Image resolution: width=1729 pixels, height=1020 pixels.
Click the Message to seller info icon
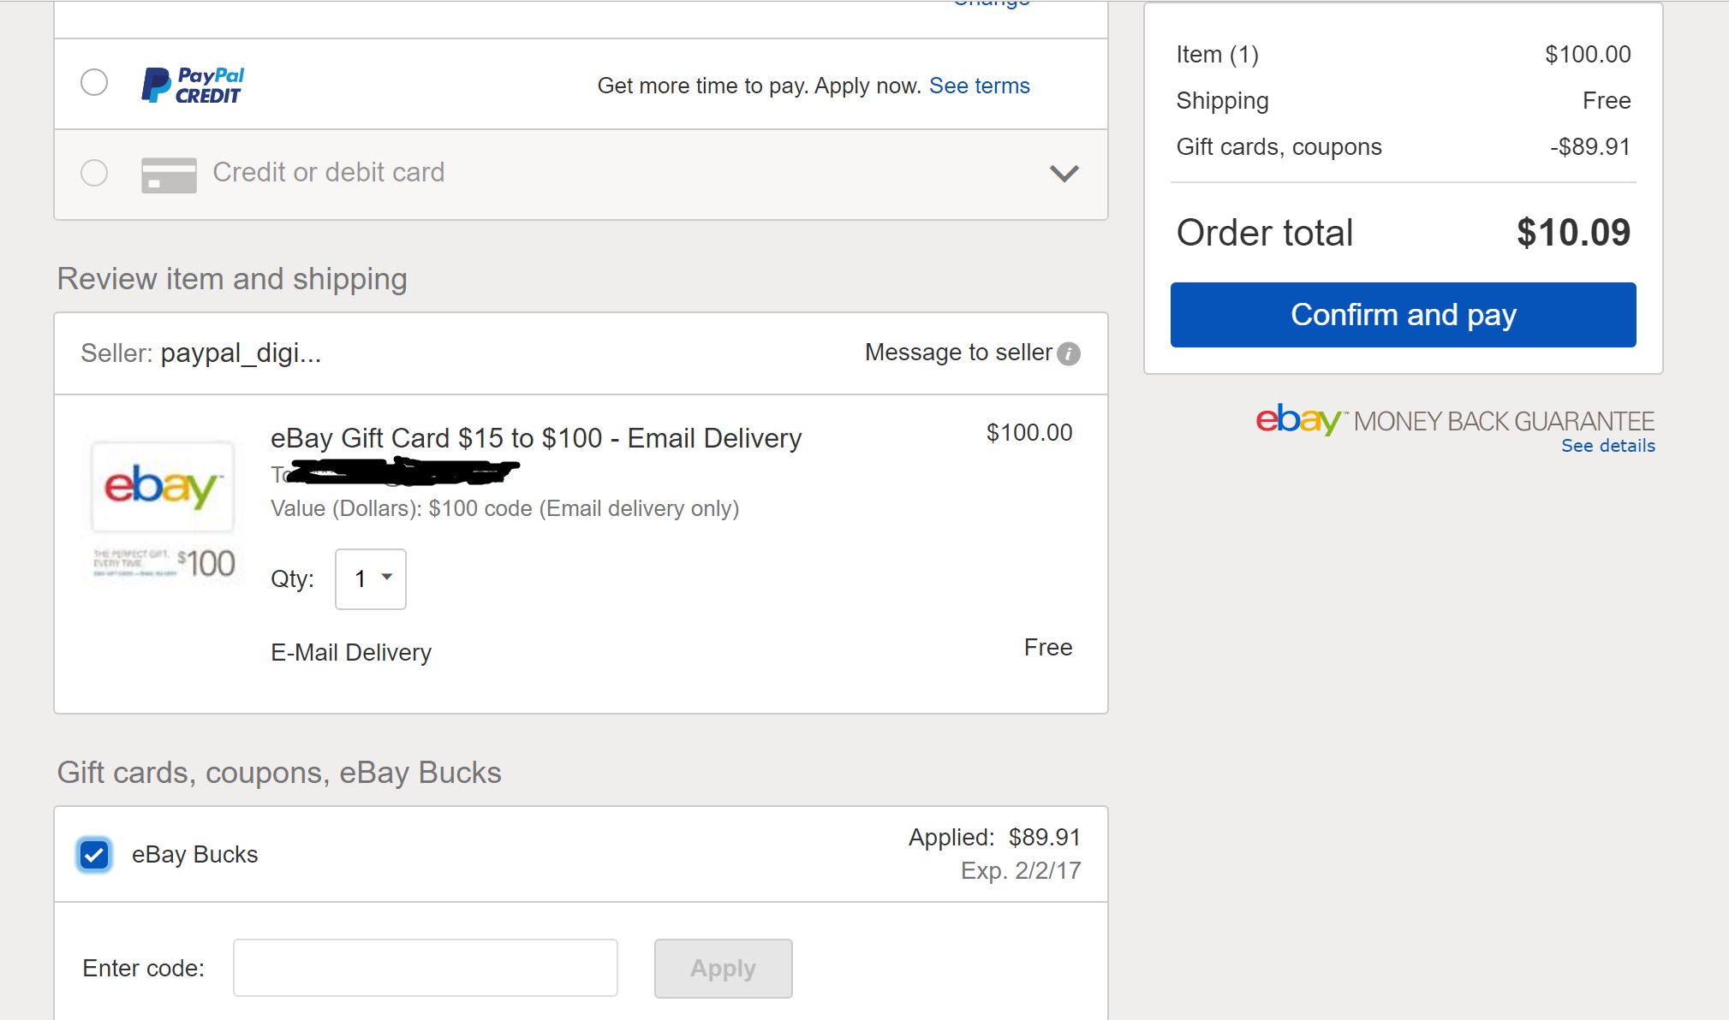tap(1069, 353)
